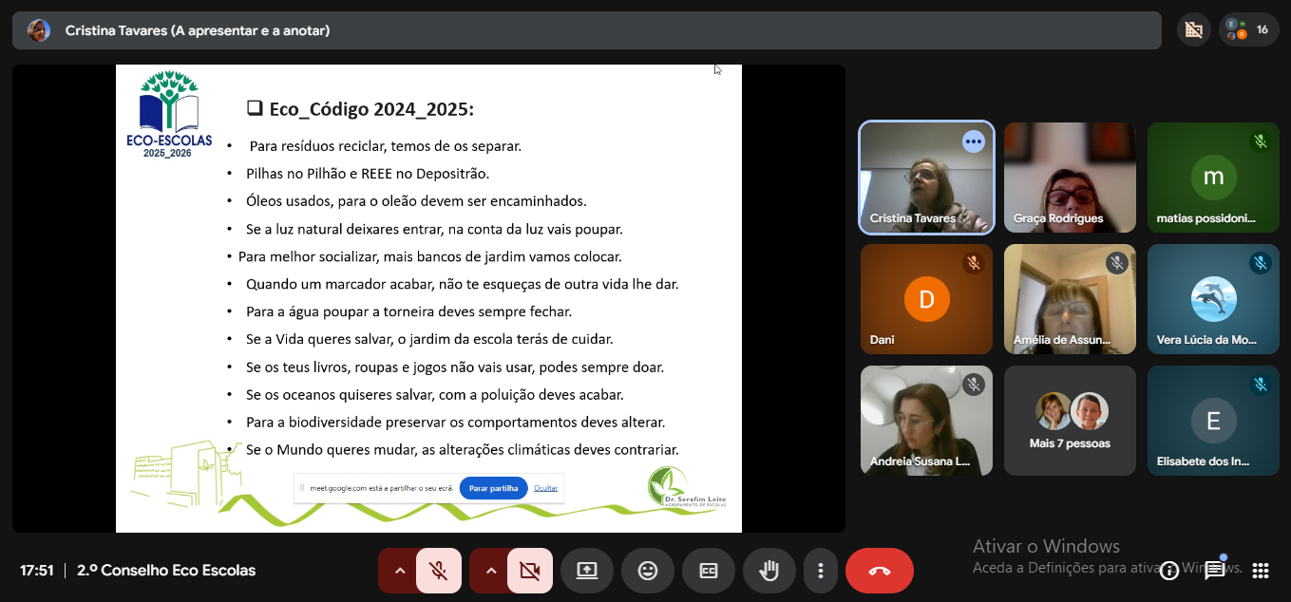The image size is (1291, 602).
Task: Click crossed-out organization icon in top bar
Action: tap(1194, 30)
